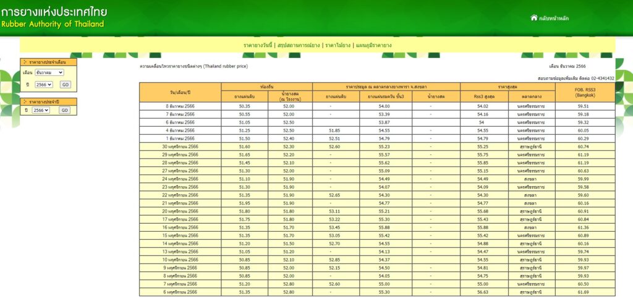
Task: Open the สรุปสถานการณ์ยาง menu item
Action: point(299,45)
